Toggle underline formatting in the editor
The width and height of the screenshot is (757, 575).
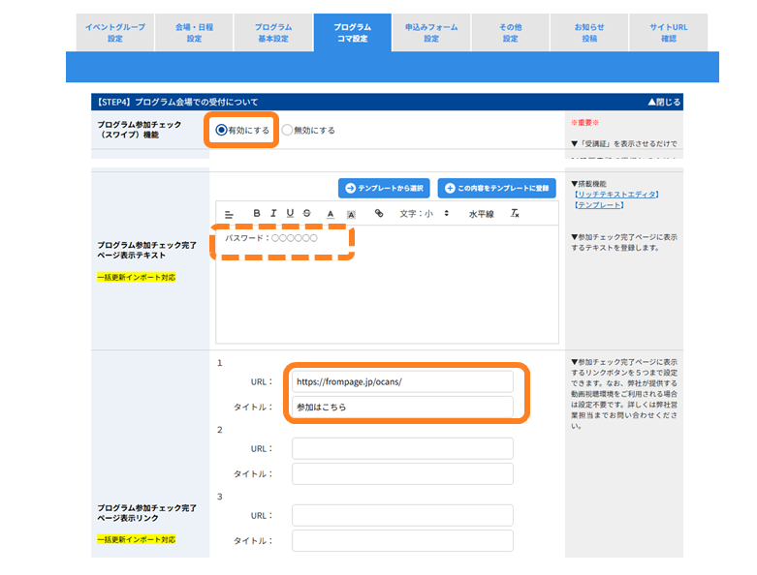[x=290, y=213]
